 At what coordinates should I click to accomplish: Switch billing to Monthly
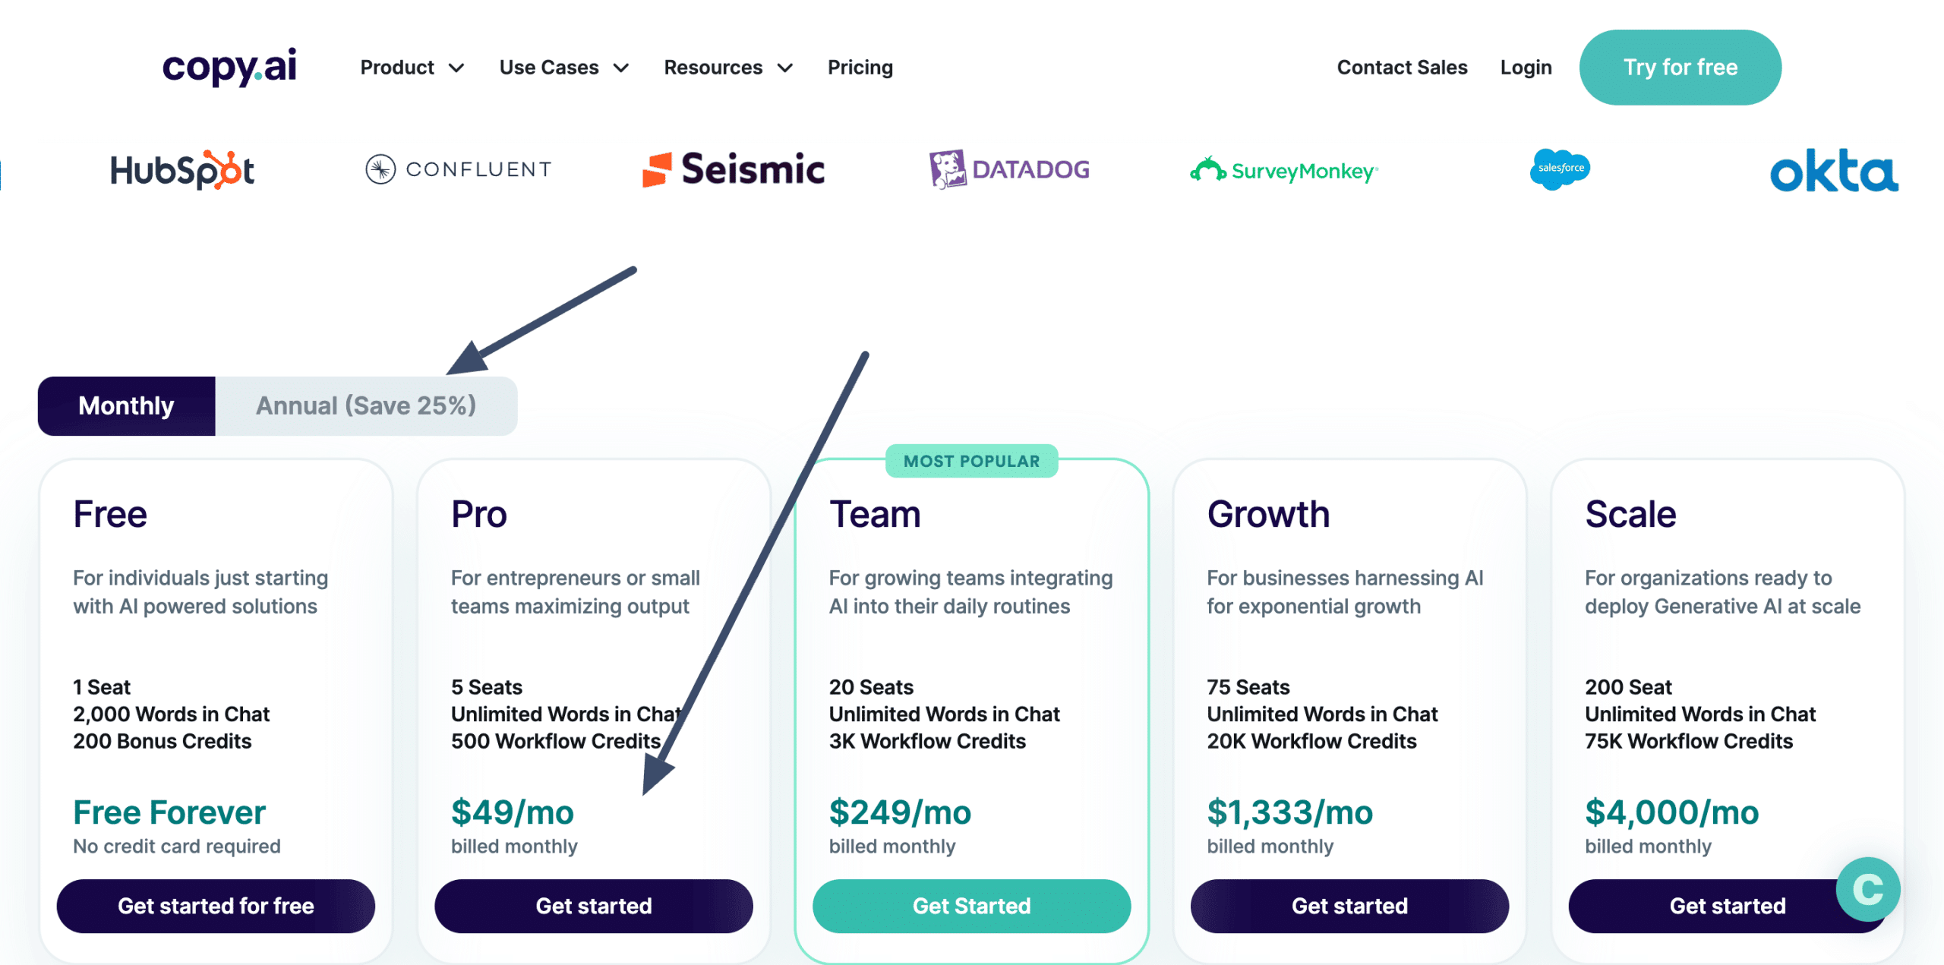click(x=127, y=406)
